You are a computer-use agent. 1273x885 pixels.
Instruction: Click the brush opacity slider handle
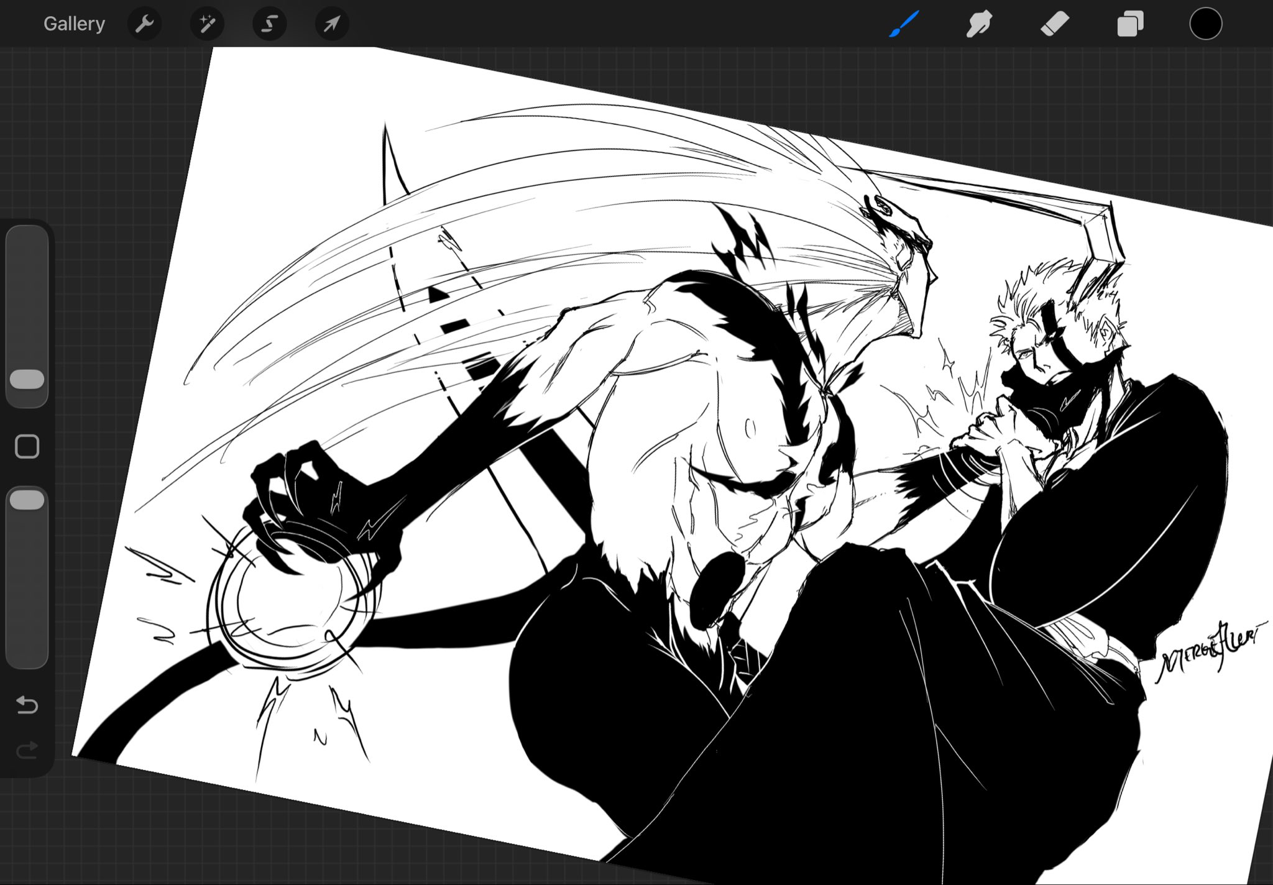pyautogui.click(x=27, y=500)
